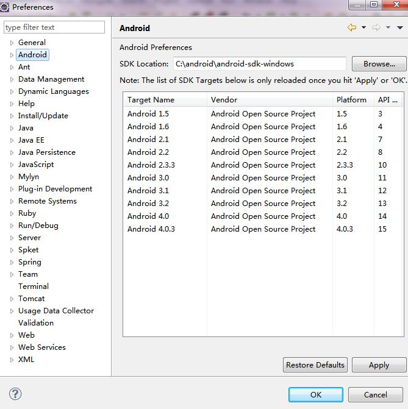Viewport: 408px width, 409px height.
Task: Click the Restore Defaults button
Action: [x=315, y=365]
